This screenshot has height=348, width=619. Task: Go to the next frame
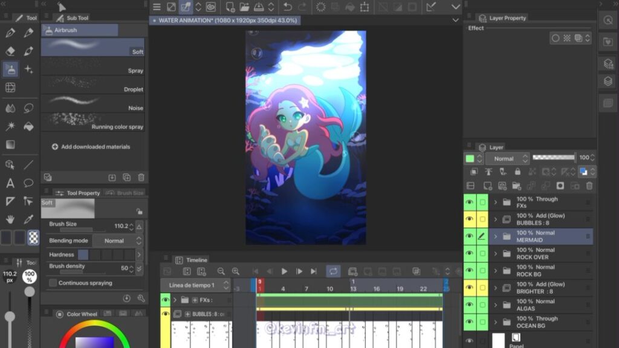point(299,271)
